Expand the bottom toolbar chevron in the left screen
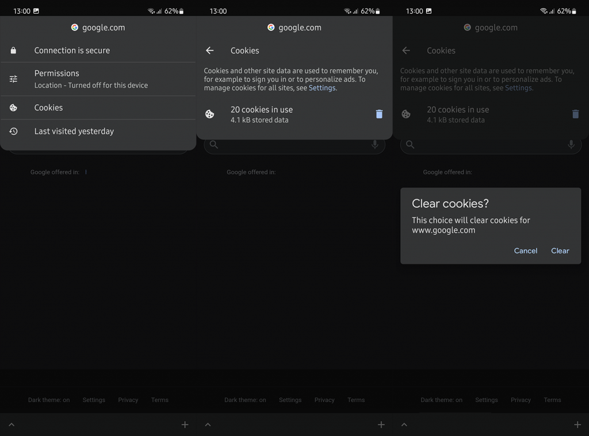The image size is (589, 436). click(12, 425)
